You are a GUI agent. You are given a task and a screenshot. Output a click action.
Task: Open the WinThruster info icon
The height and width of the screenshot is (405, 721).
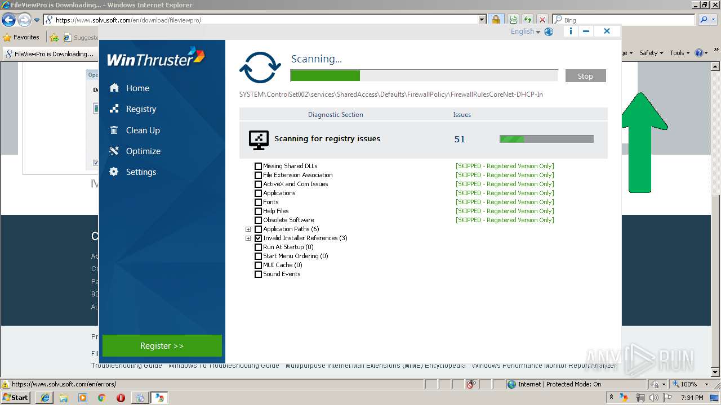click(571, 31)
